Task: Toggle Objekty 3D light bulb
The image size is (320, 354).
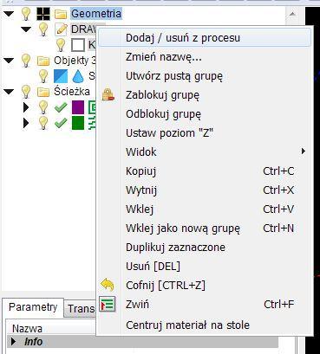Action: 26,61
